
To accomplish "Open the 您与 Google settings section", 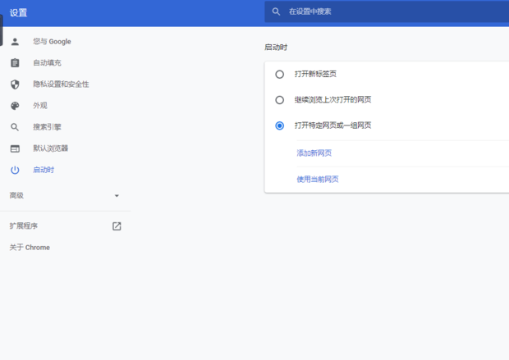I will click(52, 42).
